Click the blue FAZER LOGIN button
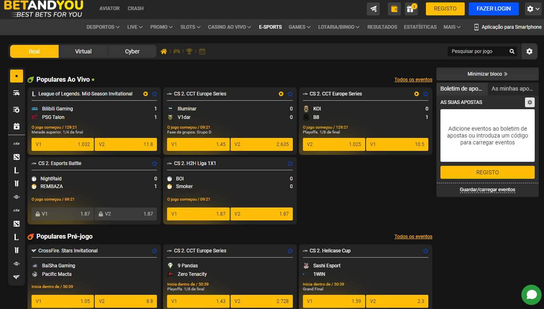Image resolution: width=544 pixels, height=309 pixels. tap(493, 8)
